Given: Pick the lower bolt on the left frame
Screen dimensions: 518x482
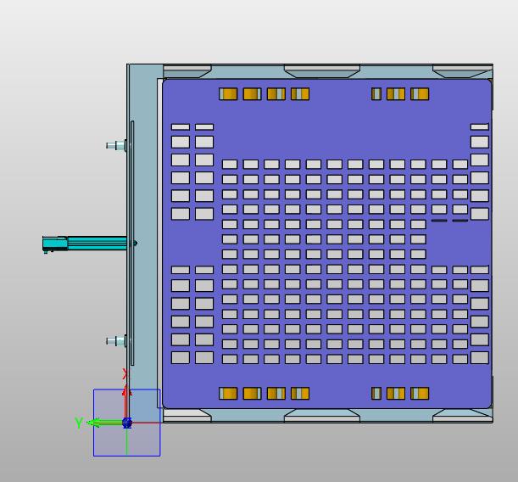Looking at the screenshot, I should pyautogui.click(x=116, y=341).
